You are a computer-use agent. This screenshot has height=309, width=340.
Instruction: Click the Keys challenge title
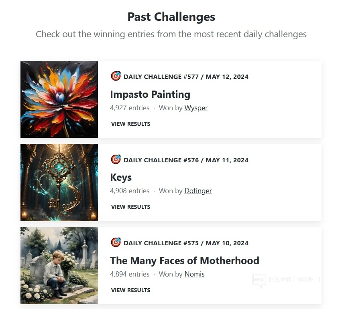click(x=121, y=178)
